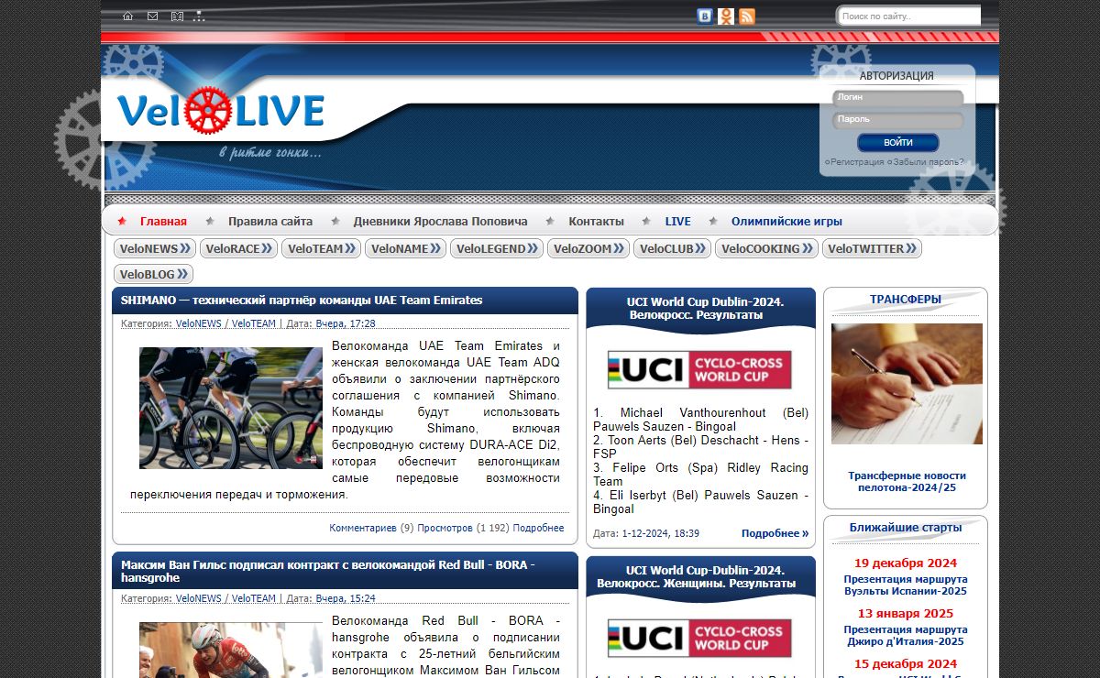The image size is (1100, 678).
Task: Click the UCI logo under women's results
Action: click(x=699, y=639)
